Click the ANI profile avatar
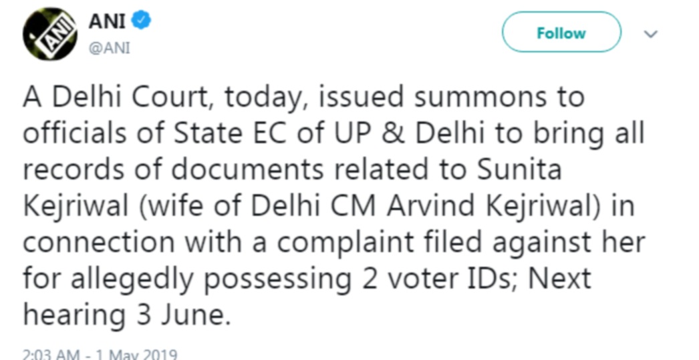Image resolution: width=699 pixels, height=360 pixels. coord(50,34)
